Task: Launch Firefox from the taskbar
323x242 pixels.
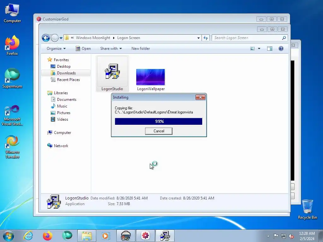Action: pos(48,236)
